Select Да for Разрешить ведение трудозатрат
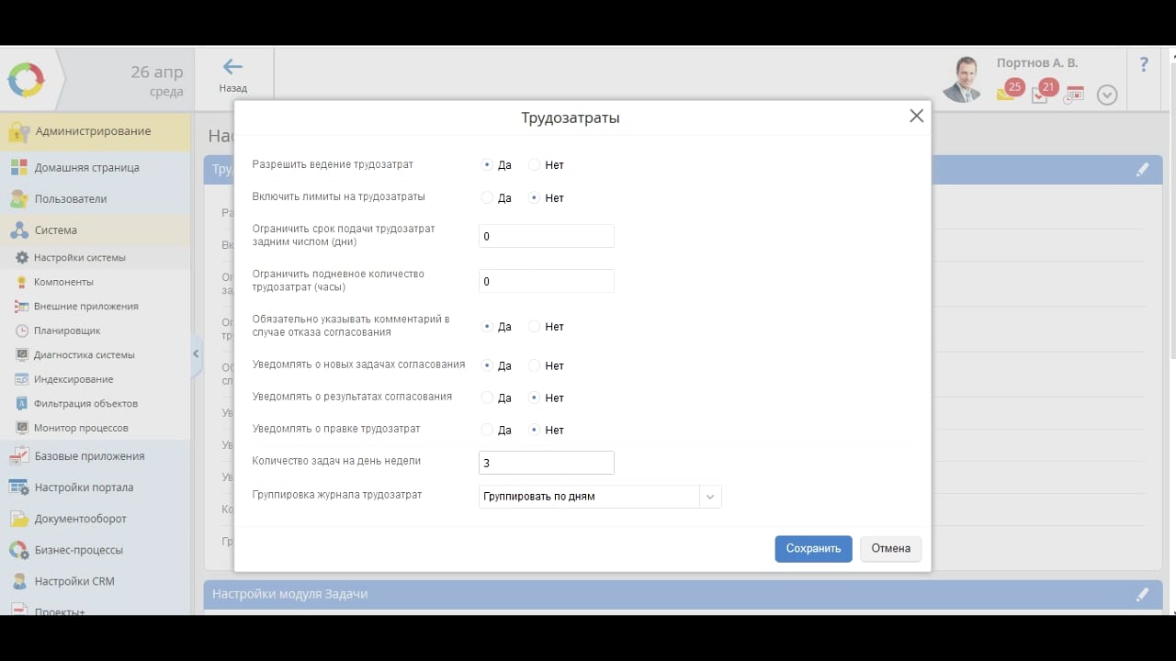1176x661 pixels. point(487,165)
